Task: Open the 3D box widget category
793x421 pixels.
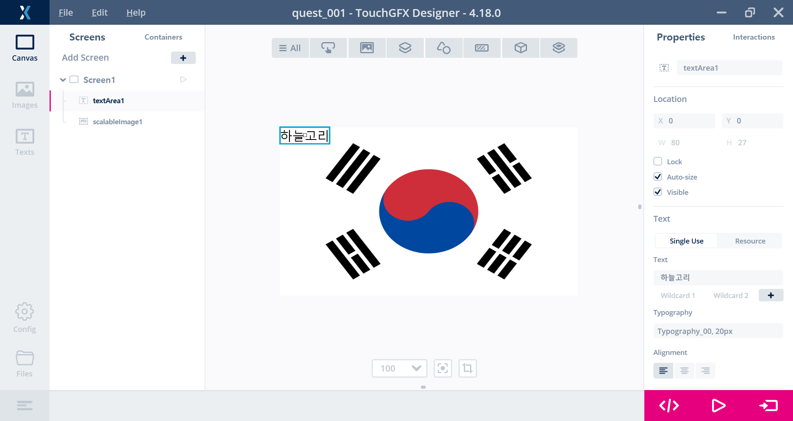Action: [x=520, y=48]
